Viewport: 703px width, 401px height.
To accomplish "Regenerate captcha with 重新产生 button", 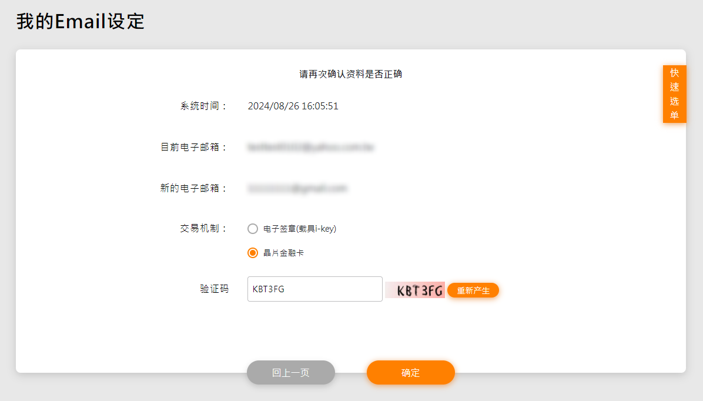I will coord(473,290).
